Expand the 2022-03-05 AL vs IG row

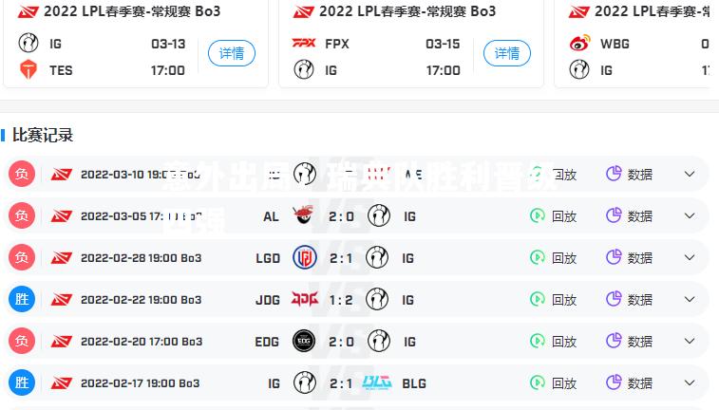(x=690, y=215)
